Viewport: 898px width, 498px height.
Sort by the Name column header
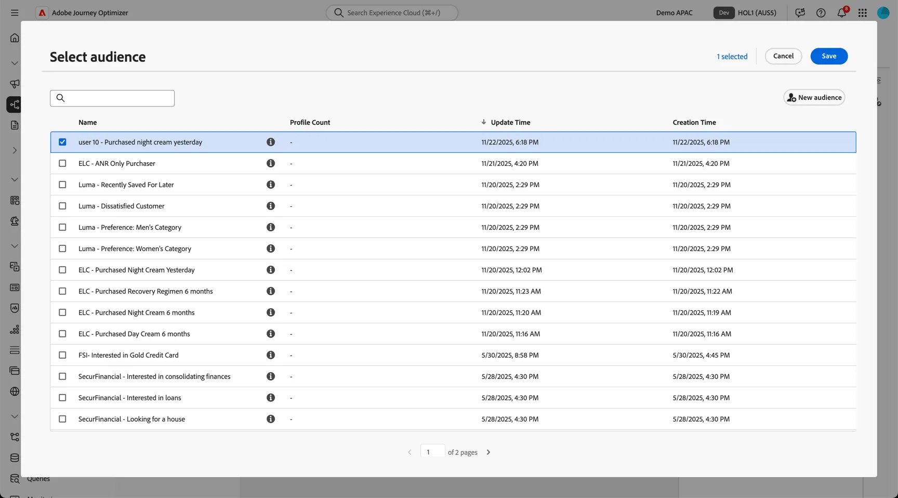pyautogui.click(x=87, y=122)
